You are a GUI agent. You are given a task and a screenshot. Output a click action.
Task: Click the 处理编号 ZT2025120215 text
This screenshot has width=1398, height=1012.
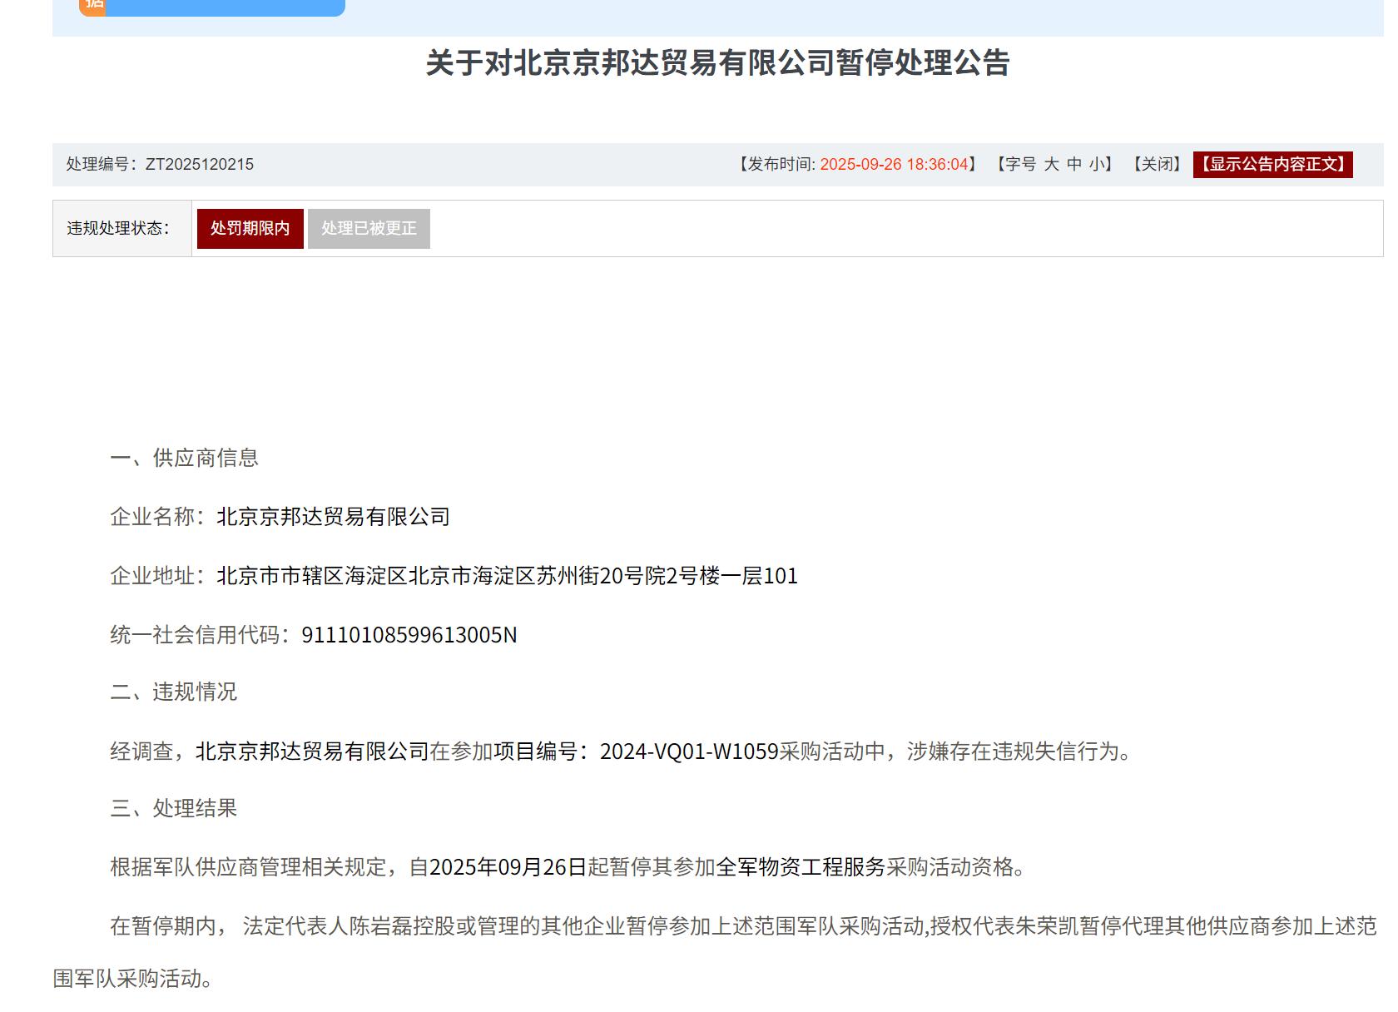point(160,164)
